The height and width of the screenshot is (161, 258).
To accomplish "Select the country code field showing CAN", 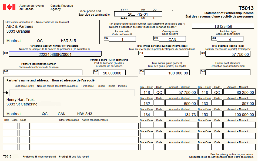I will 172,39.
